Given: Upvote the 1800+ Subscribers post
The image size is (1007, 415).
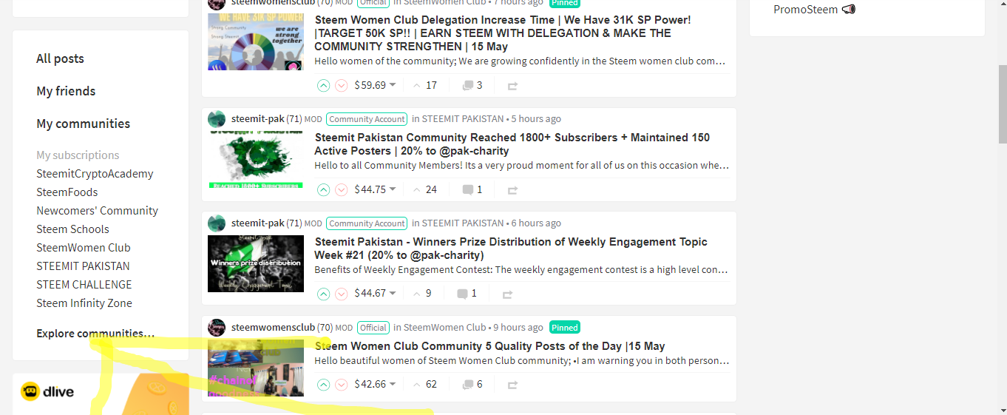Looking at the screenshot, I should click(x=323, y=189).
